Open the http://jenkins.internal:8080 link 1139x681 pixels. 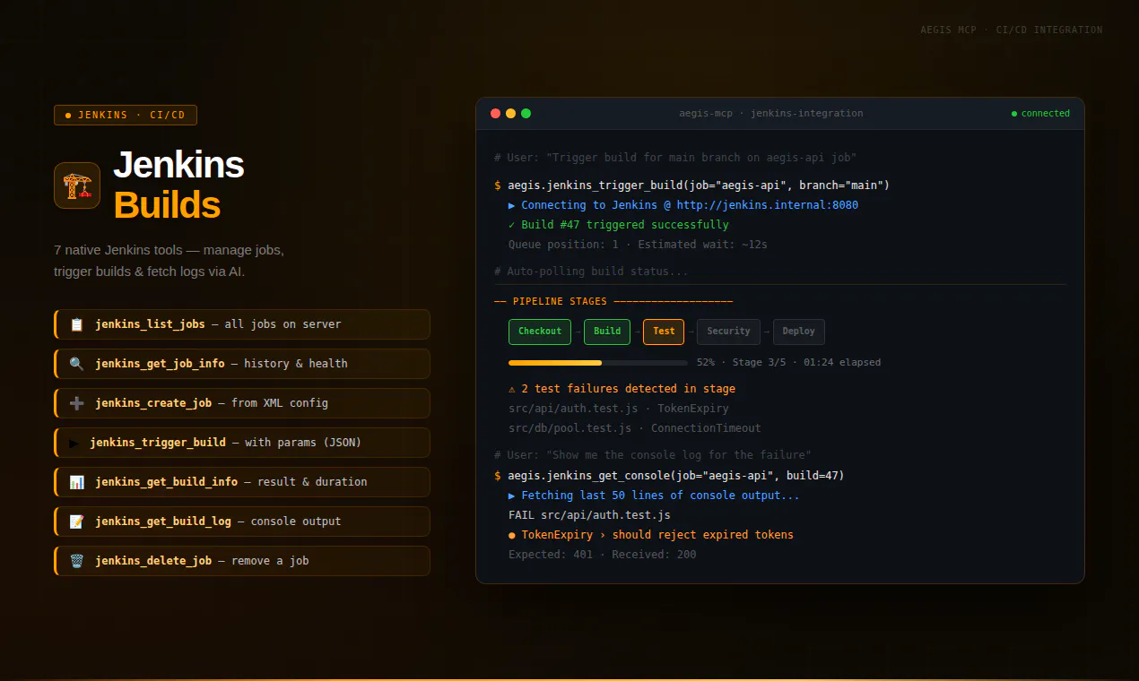click(767, 205)
